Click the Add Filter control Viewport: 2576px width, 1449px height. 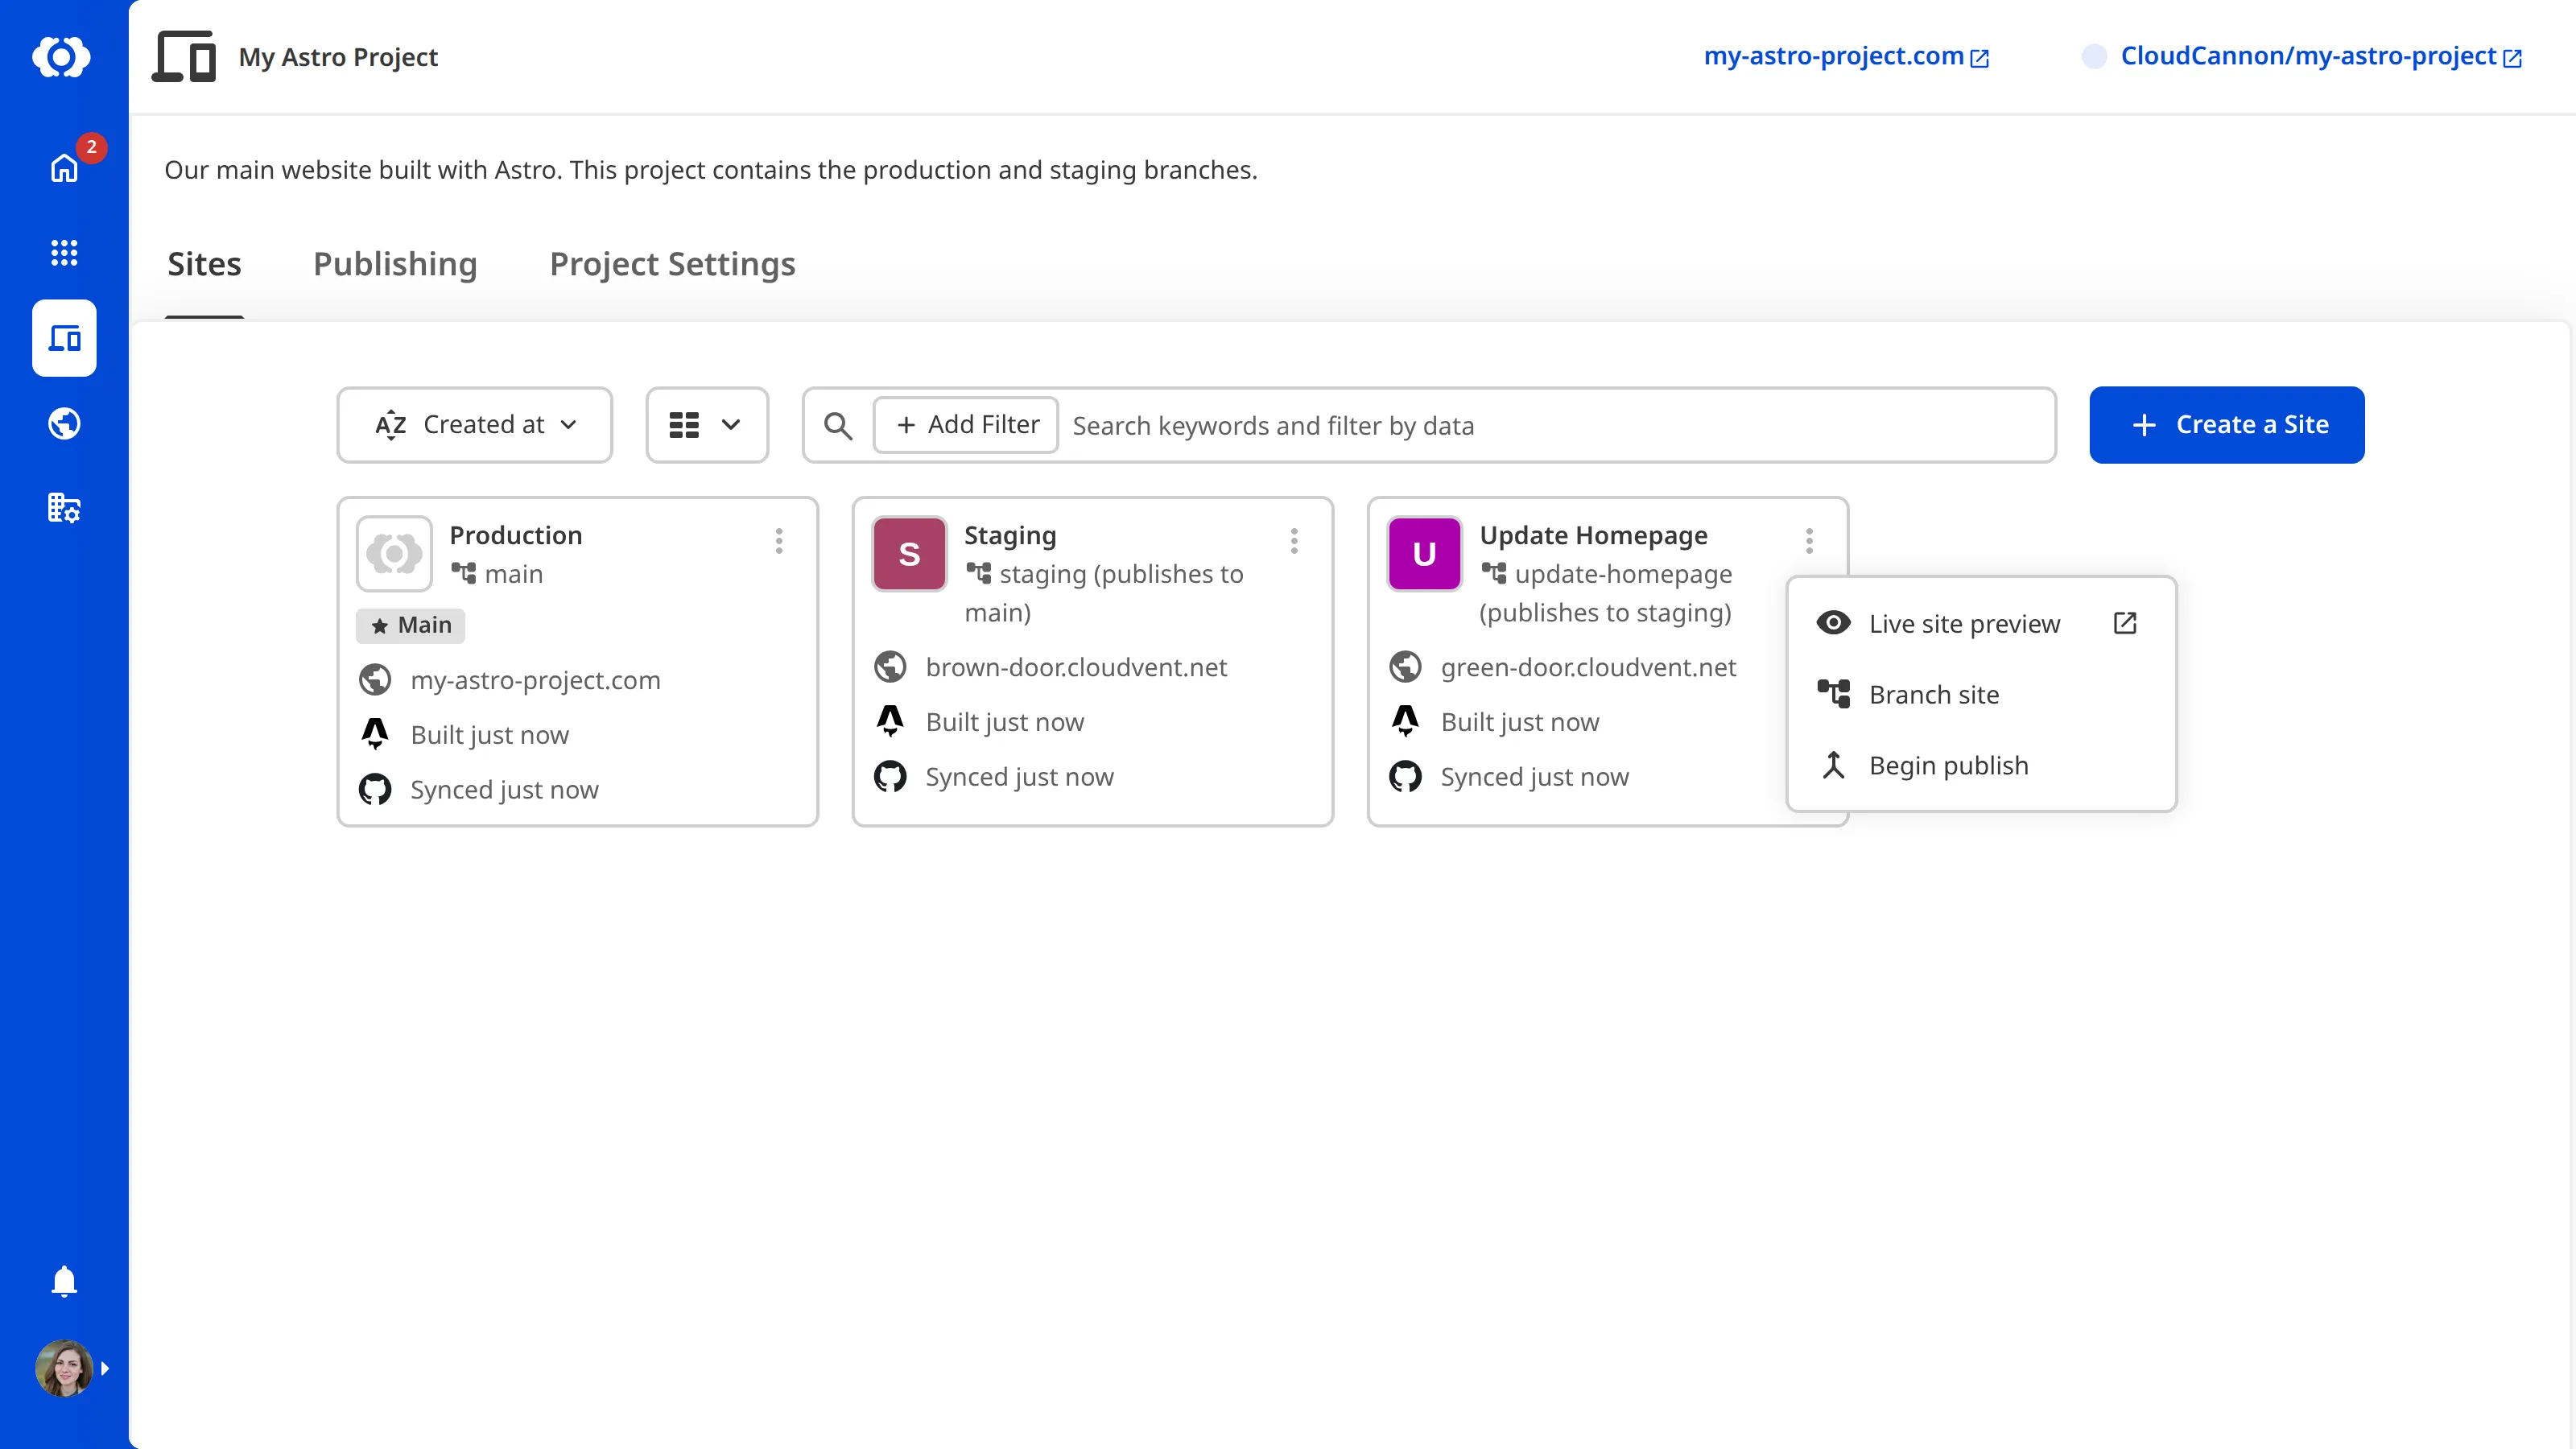tap(964, 424)
